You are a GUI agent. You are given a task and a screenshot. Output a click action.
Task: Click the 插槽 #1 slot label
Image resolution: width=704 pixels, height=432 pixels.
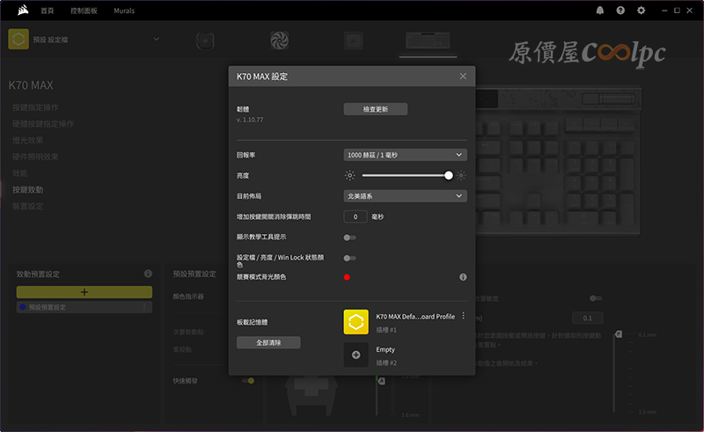(386, 330)
